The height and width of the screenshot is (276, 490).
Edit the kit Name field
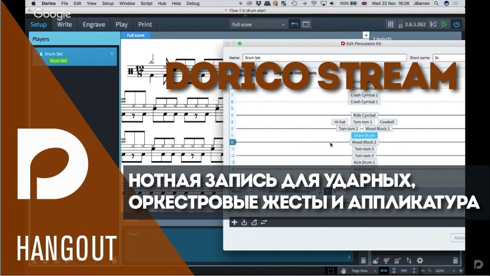click(325, 58)
